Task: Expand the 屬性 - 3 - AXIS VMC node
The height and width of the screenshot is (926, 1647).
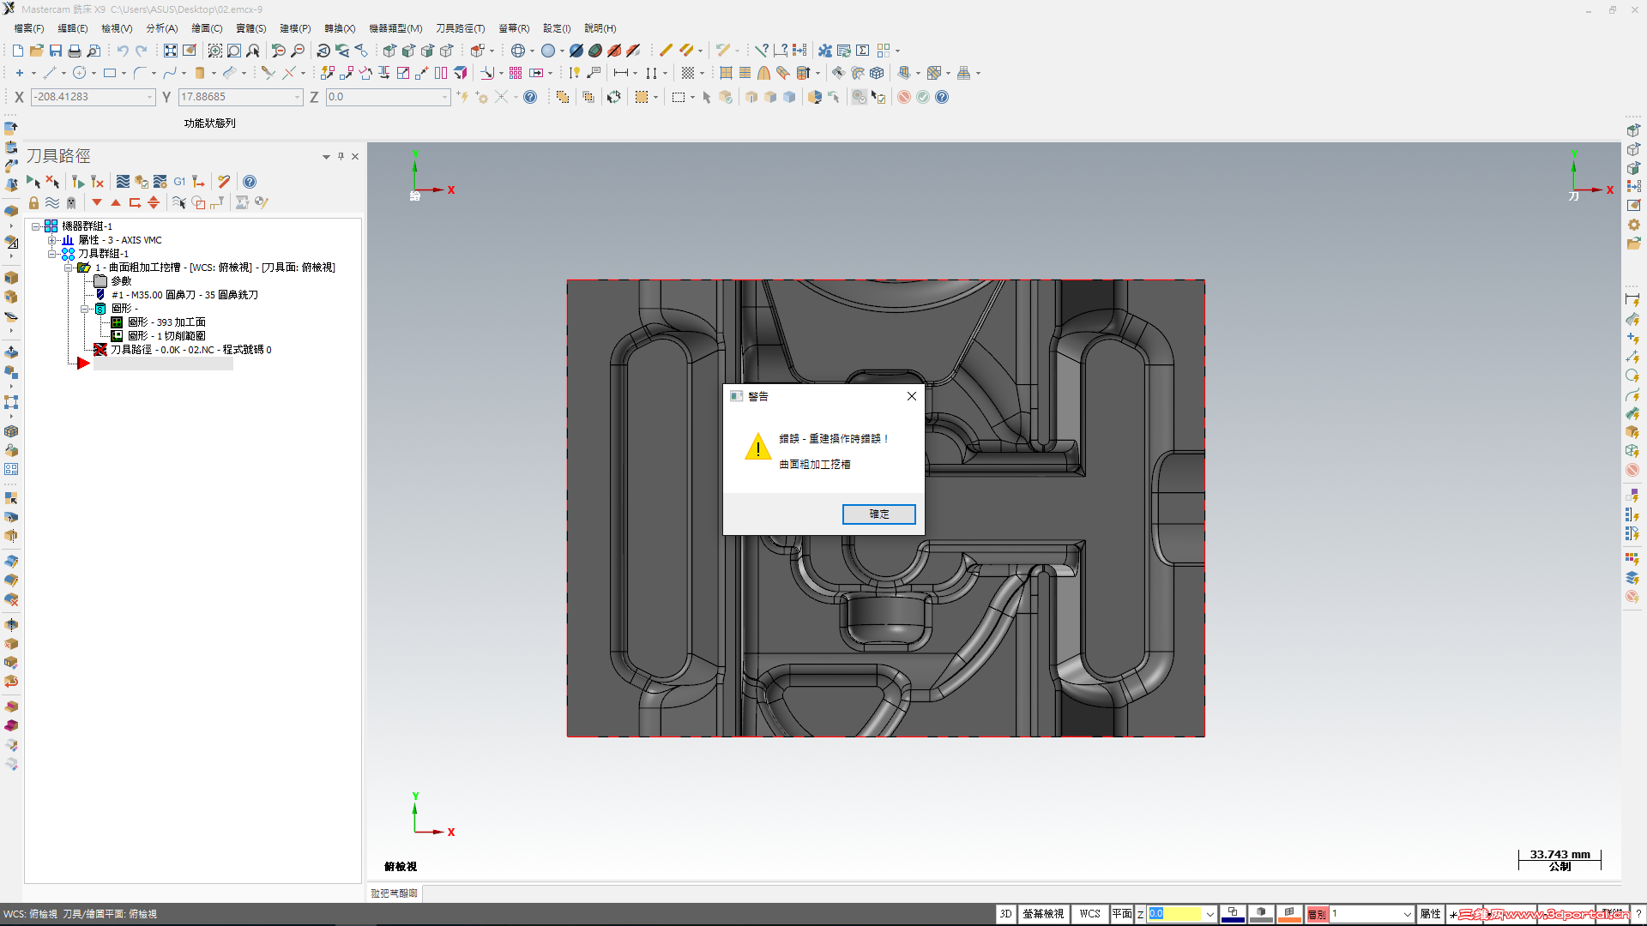Action: pyautogui.click(x=51, y=240)
